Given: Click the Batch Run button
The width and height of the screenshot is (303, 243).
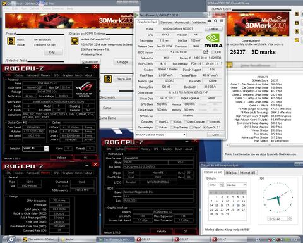Looking at the screenshot, I should coord(124,79).
